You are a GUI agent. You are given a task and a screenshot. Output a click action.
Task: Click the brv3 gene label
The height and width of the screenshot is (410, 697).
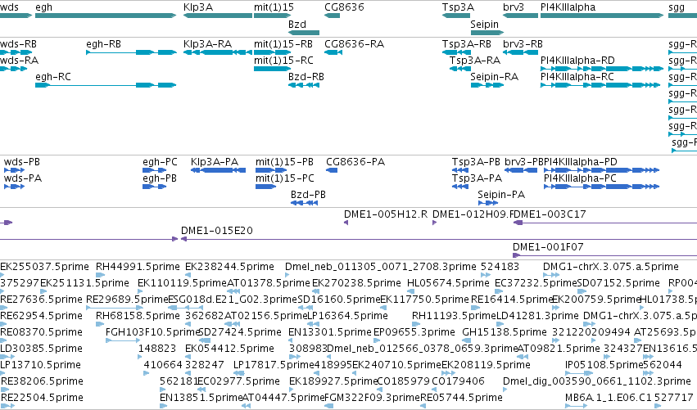(514, 7)
